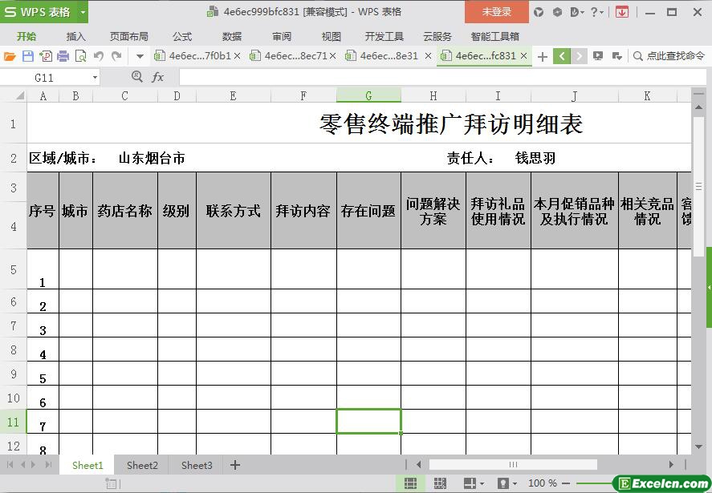Viewport: 712px width, 493px height.
Task: Go to last sheet navigation arrow
Action: [x=48, y=465]
